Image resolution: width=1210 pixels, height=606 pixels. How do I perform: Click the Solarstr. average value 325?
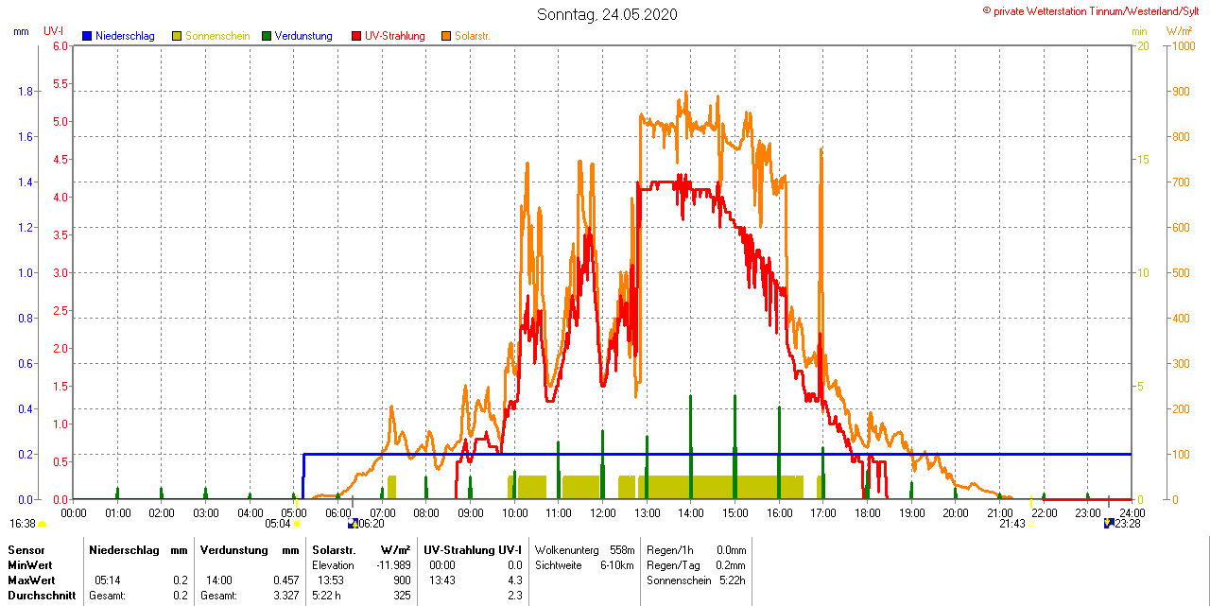(x=402, y=596)
